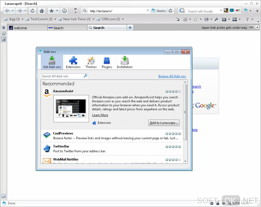Open the close-tab X toolbar icon
This screenshot has height=207, width=261.
click(224, 19)
